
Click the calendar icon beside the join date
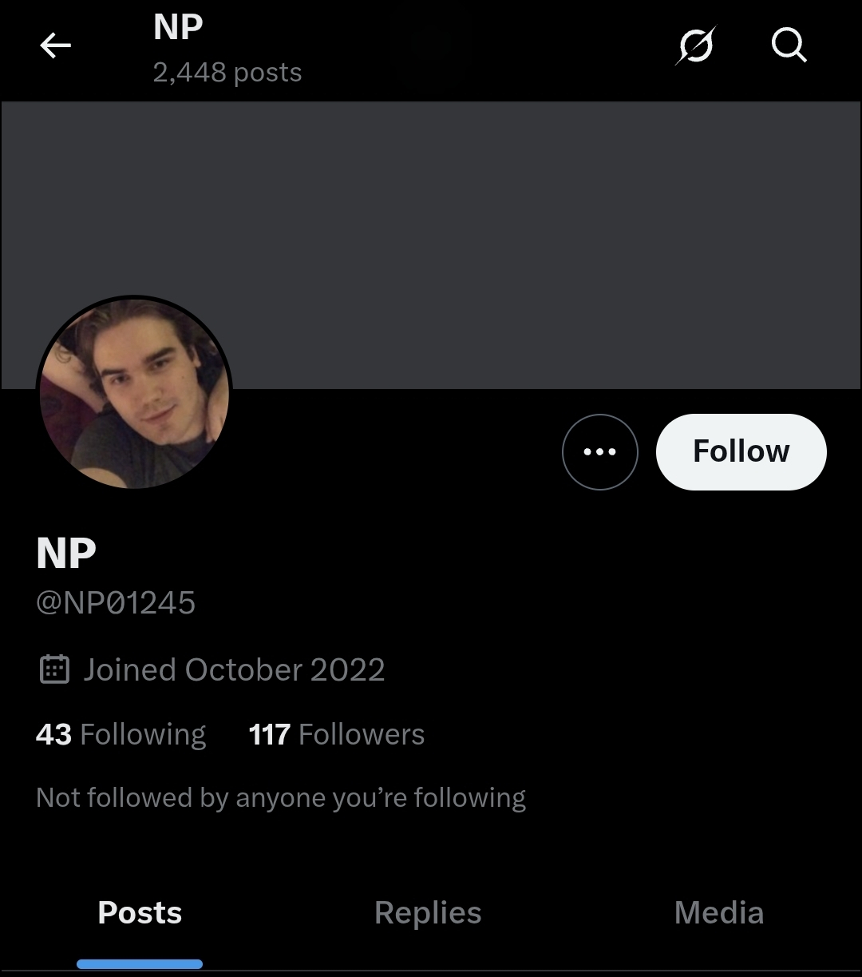(54, 669)
